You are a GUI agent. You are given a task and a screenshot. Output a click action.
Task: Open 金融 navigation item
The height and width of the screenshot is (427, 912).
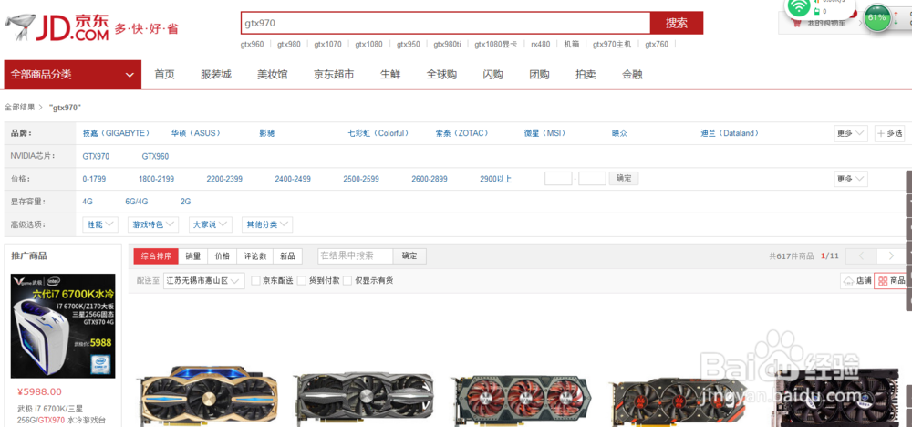coord(632,75)
